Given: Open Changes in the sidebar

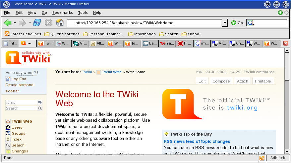Looking at the screenshot, I should pos(20,151).
